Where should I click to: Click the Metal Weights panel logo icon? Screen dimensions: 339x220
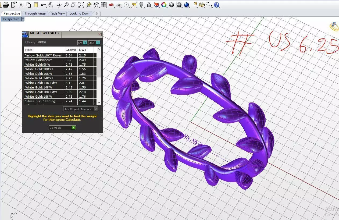tap(25, 35)
